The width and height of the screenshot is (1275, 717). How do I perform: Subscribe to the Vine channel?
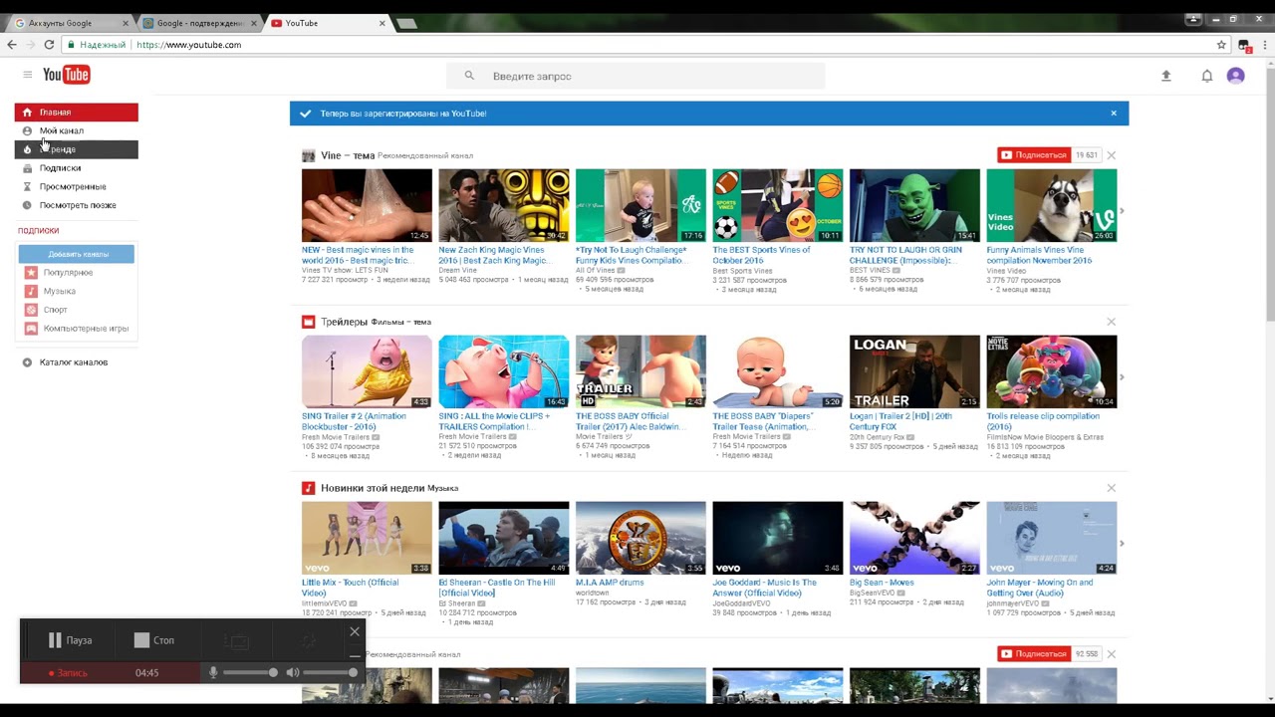click(x=1034, y=155)
